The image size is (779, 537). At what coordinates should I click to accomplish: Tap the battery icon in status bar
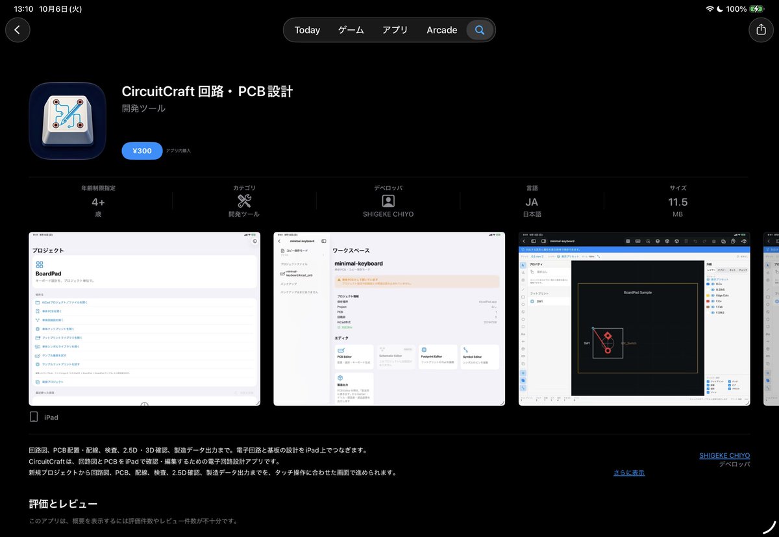757,9
